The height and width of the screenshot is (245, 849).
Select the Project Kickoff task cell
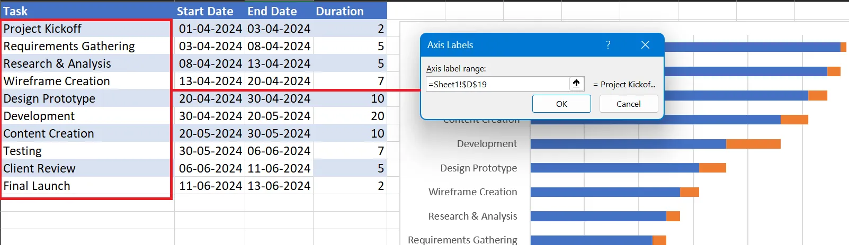[x=87, y=29]
